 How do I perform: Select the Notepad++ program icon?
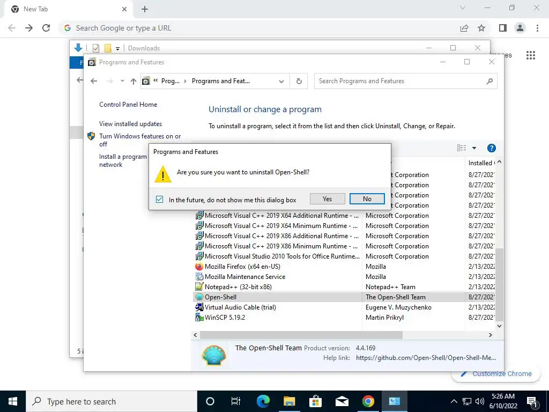(199, 287)
